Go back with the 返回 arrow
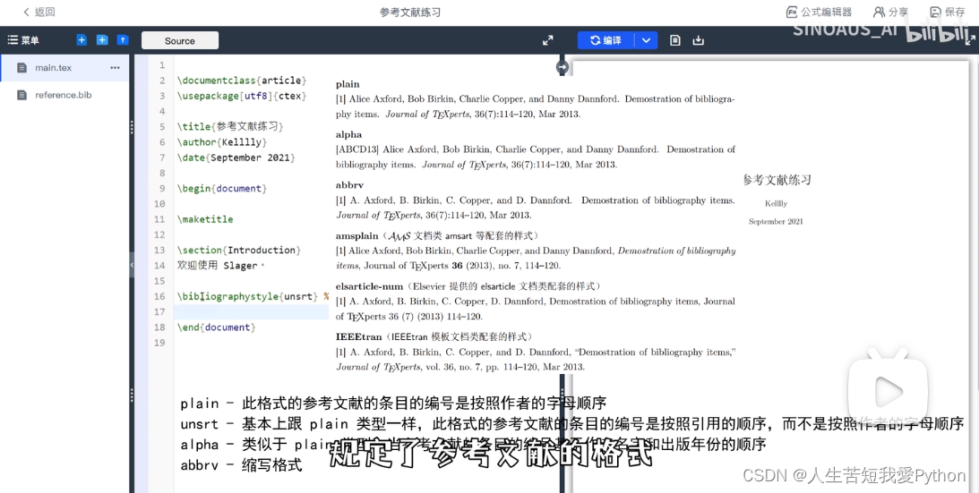 click(39, 12)
